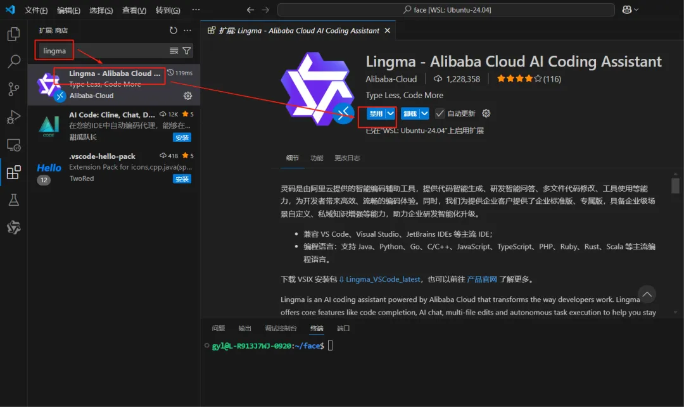Screen dimensions: 684x407
Task: Install .vscode-hello-pack extension
Action: pos(182,179)
